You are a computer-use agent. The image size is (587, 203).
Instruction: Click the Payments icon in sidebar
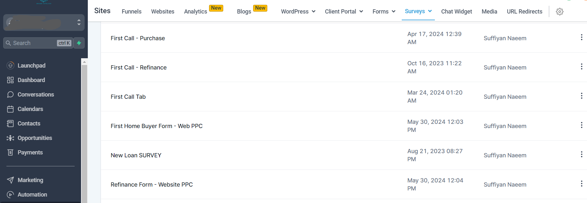click(10, 152)
